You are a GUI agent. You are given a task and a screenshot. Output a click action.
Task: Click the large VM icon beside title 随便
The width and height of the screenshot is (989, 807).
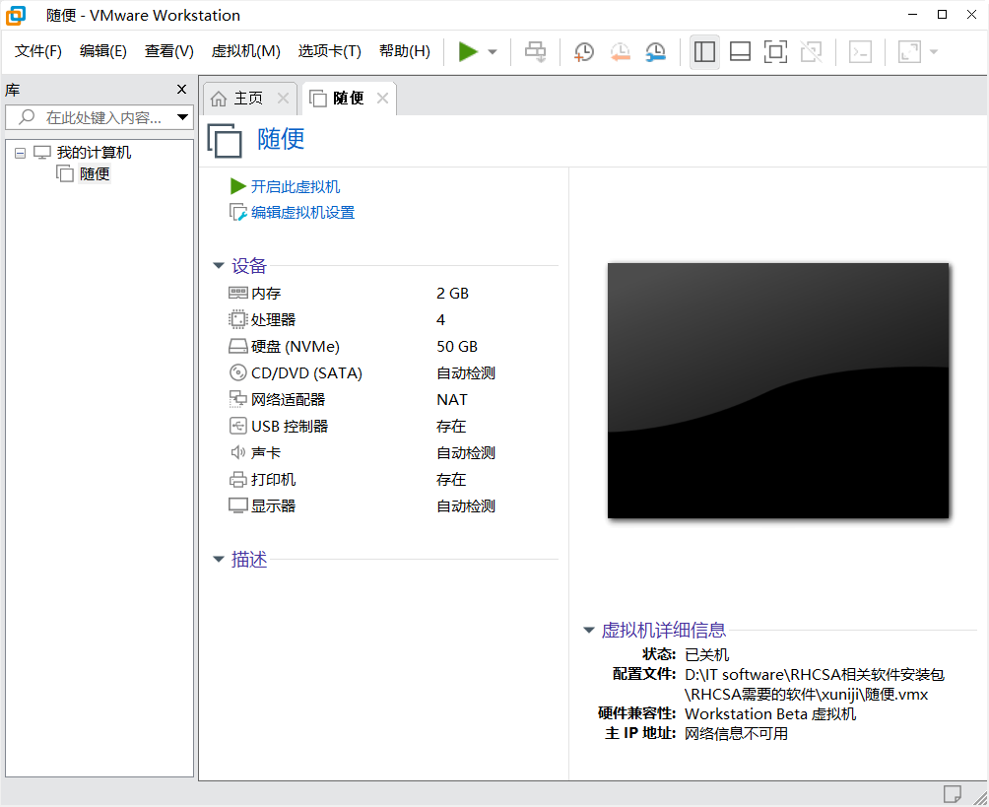point(225,140)
